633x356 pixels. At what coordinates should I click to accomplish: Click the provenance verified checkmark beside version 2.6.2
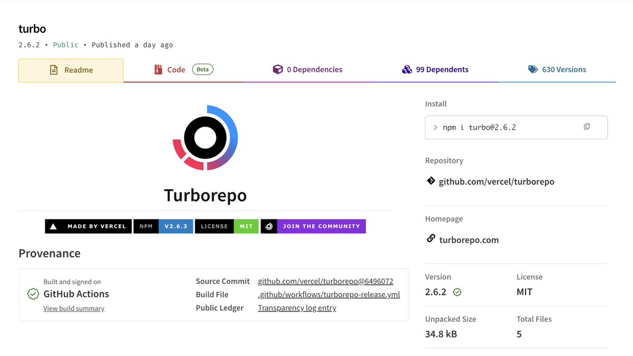457,292
